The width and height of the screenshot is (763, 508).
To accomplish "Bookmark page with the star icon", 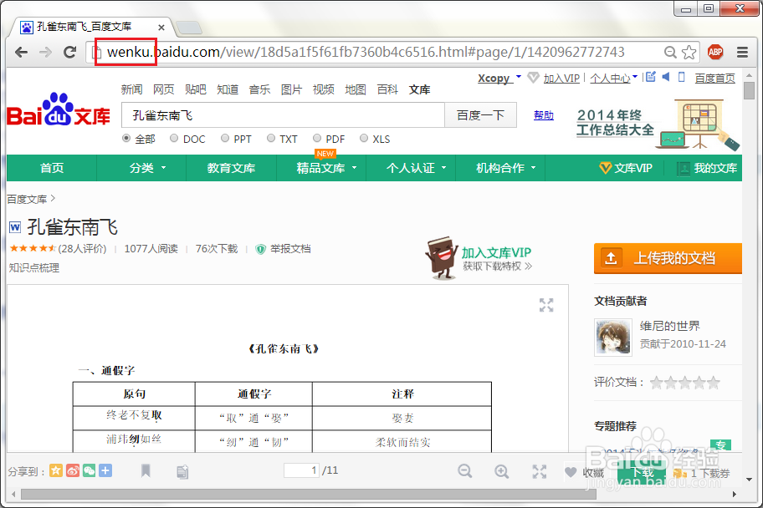I will point(689,52).
